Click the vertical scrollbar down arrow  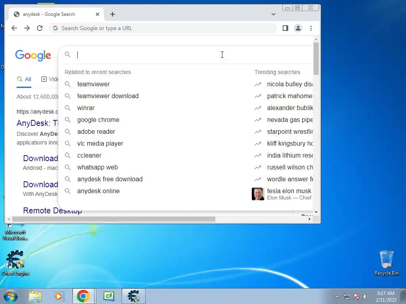tap(316, 212)
